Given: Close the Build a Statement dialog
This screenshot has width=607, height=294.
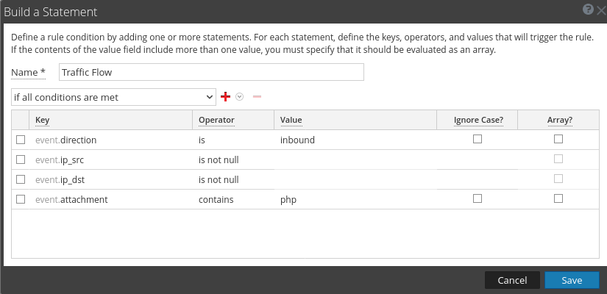Looking at the screenshot, I should pos(600,10).
